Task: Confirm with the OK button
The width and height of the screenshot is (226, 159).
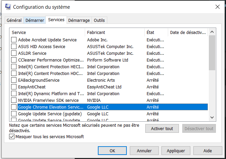Action: tap(112, 151)
